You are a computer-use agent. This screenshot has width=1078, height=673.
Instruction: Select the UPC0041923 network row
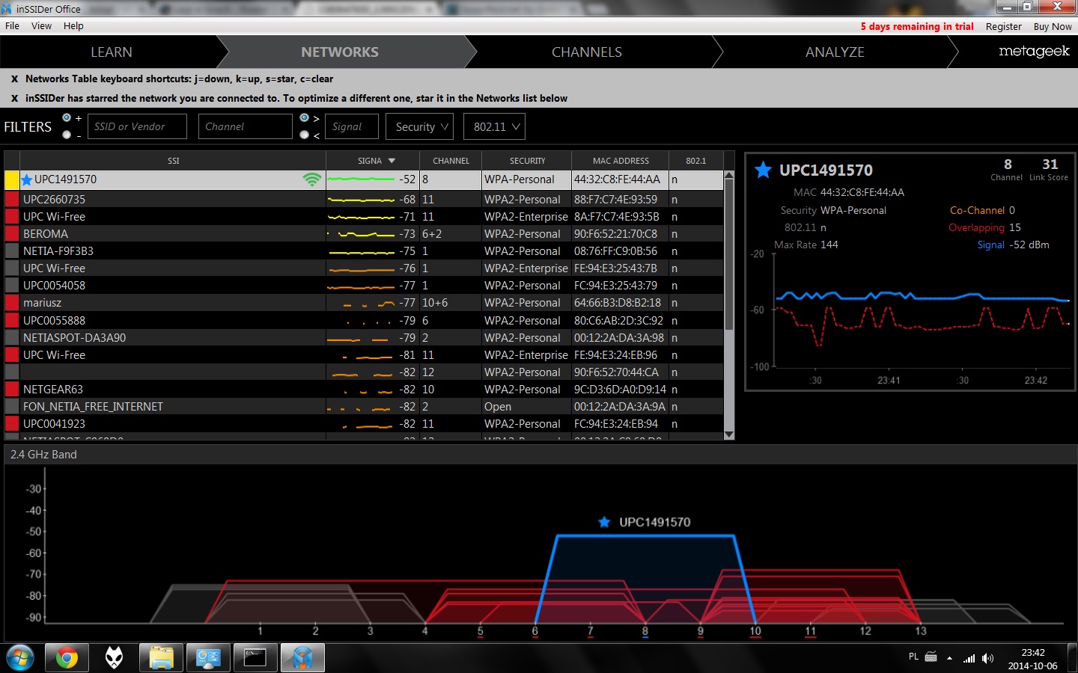(364, 424)
